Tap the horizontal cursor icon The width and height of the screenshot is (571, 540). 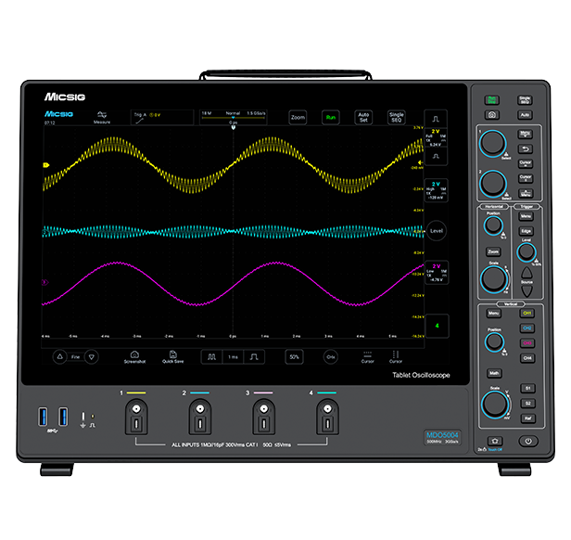[x=367, y=355]
